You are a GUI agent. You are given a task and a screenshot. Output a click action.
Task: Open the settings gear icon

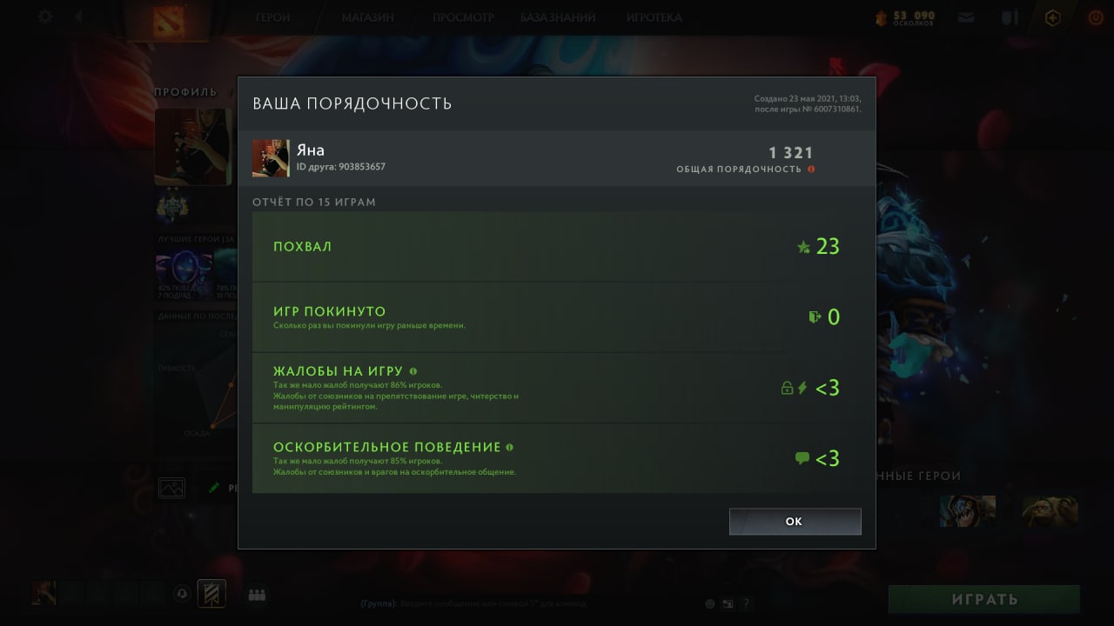45,17
